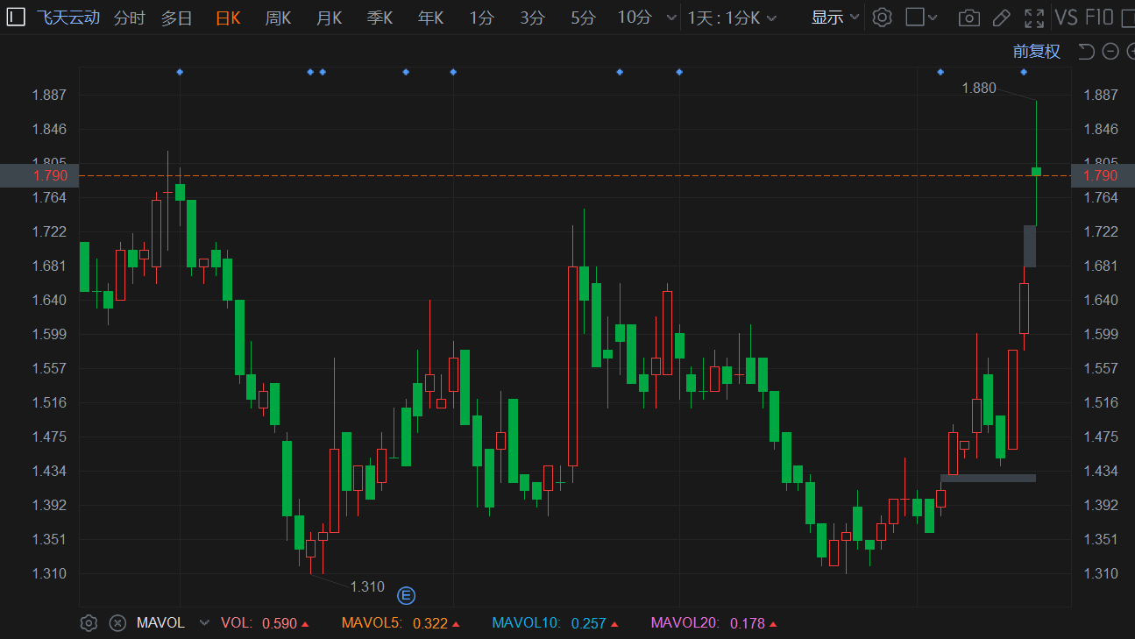Take a chart screenshot with camera icon

[968, 18]
